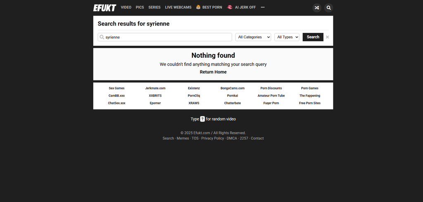Click the EFUKT logo
Viewport: 423px width, 202px height.
tap(105, 7)
